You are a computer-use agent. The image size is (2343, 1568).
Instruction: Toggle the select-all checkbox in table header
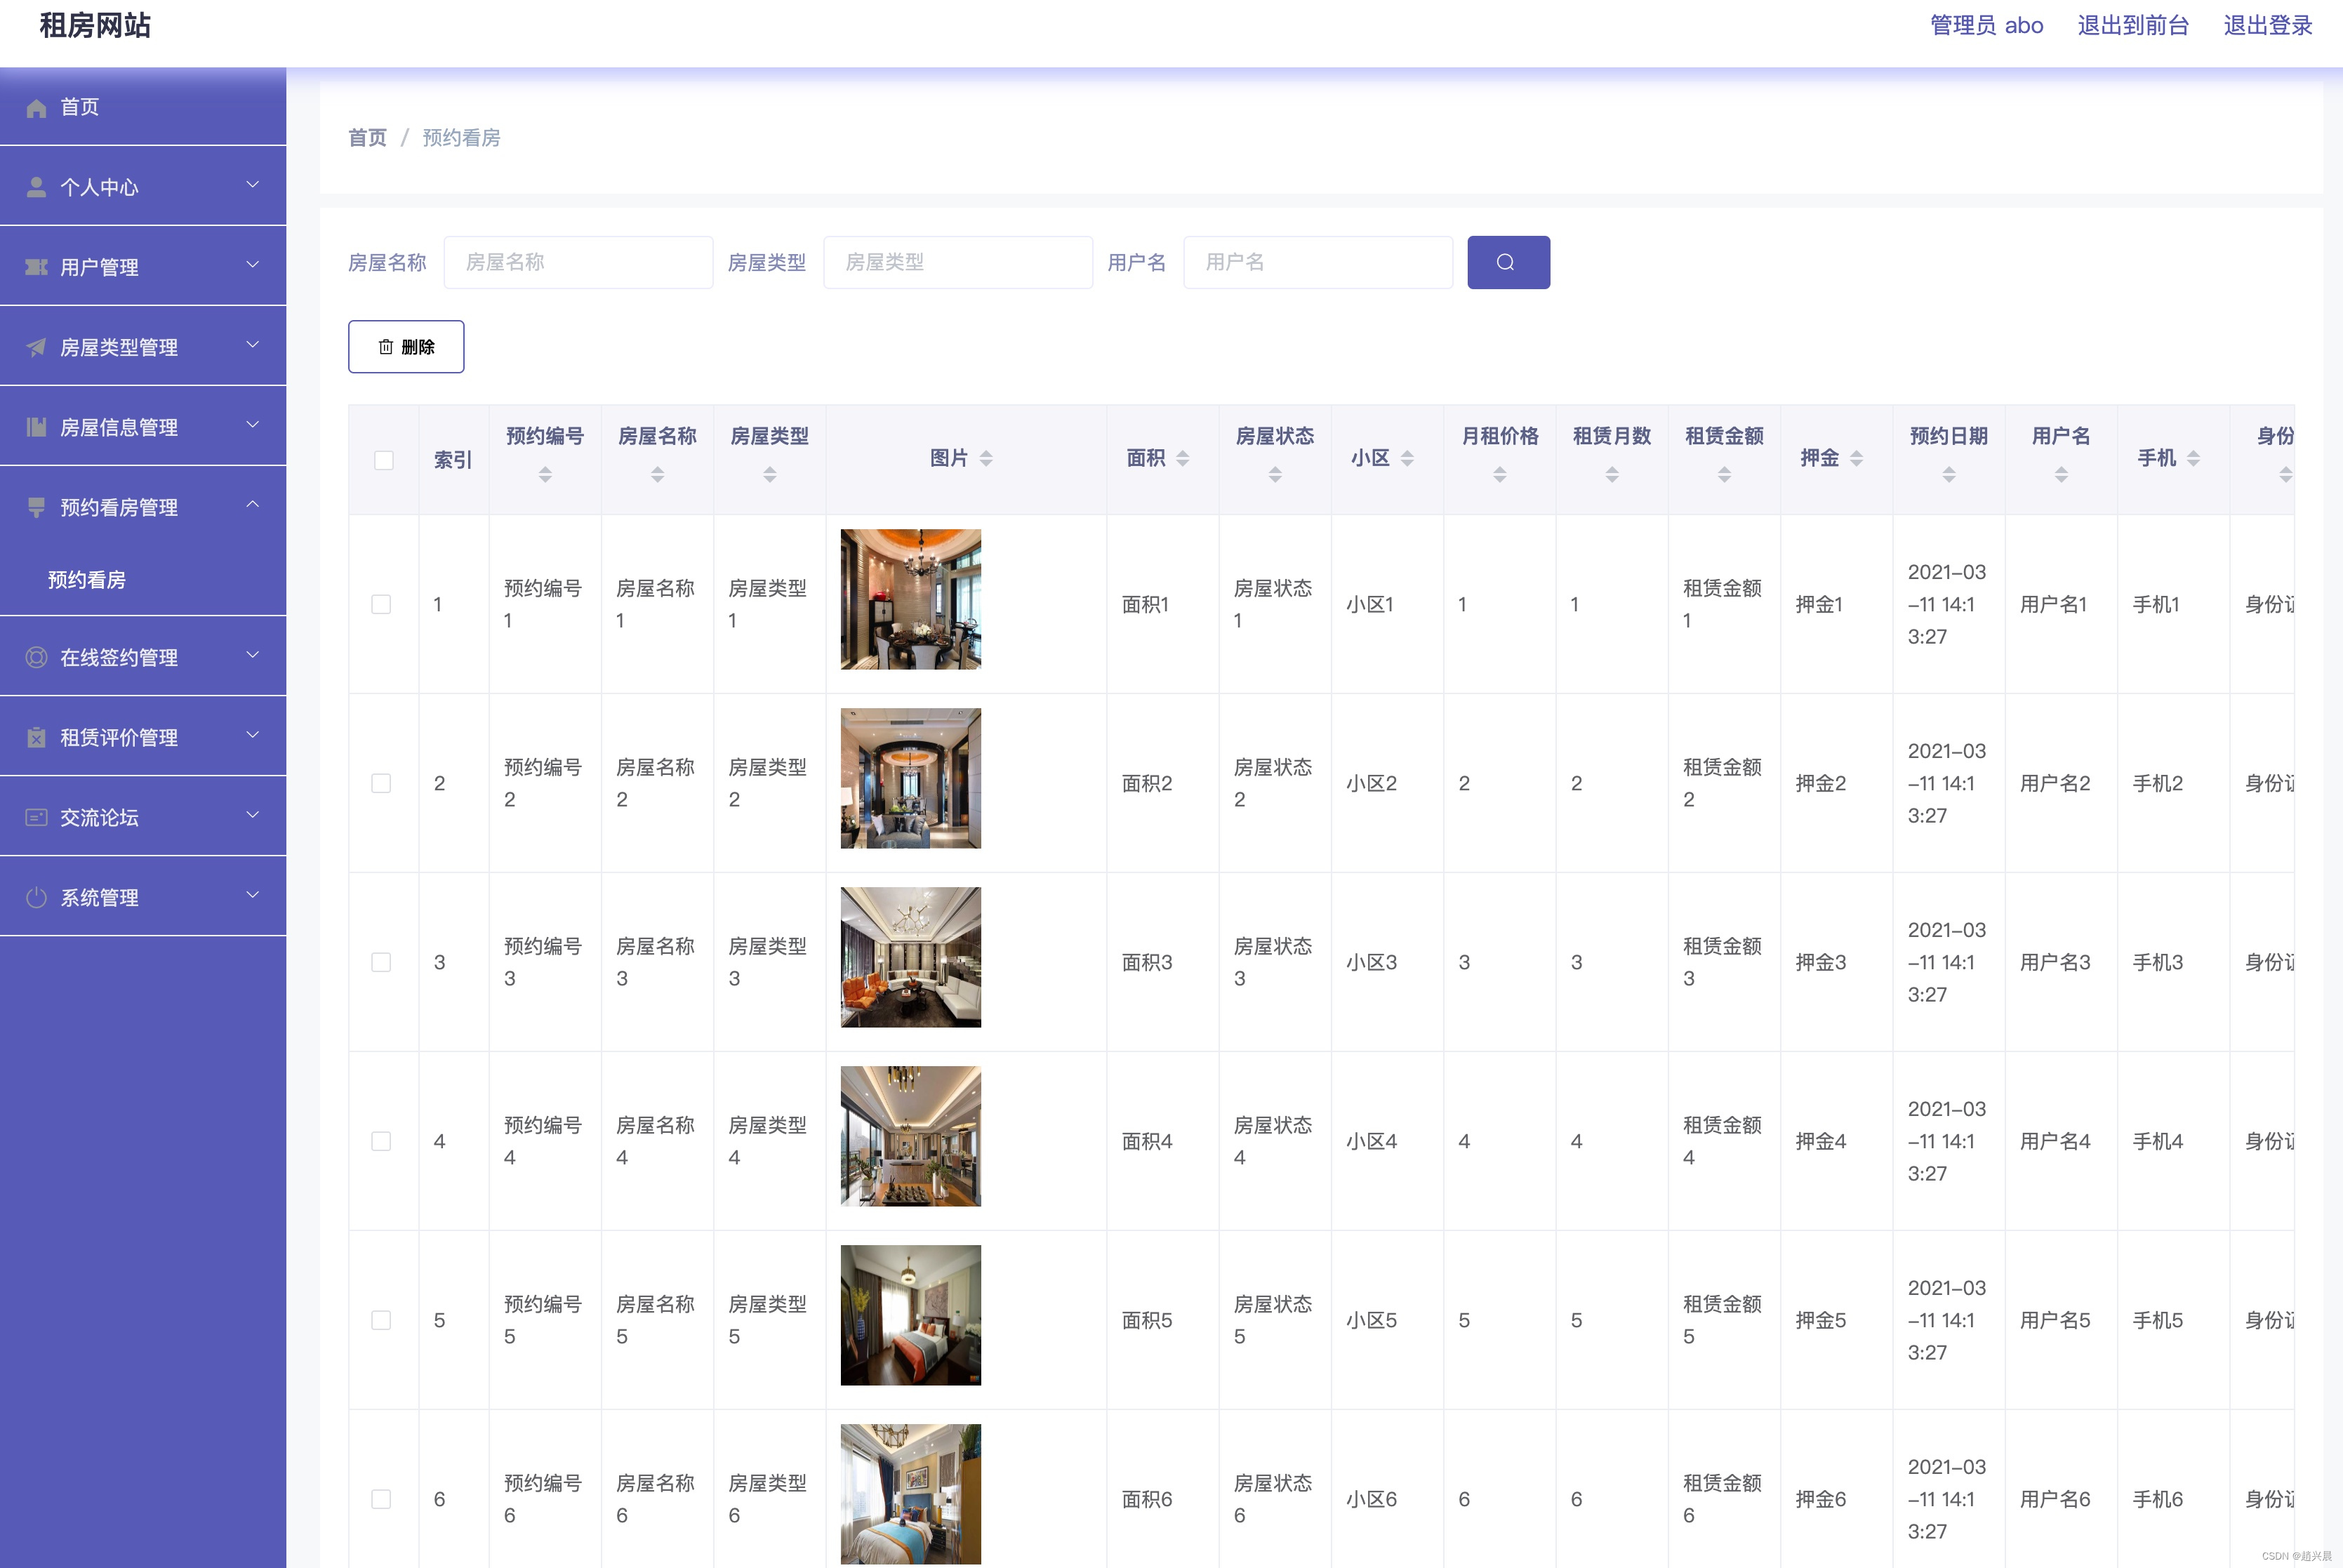point(383,460)
